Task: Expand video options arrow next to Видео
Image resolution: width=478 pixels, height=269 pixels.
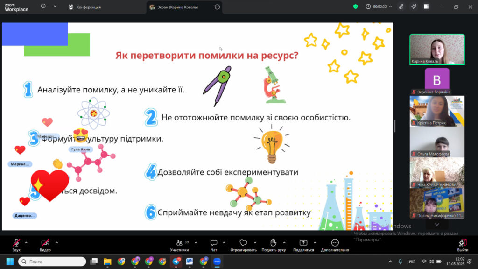Action: 56,243
